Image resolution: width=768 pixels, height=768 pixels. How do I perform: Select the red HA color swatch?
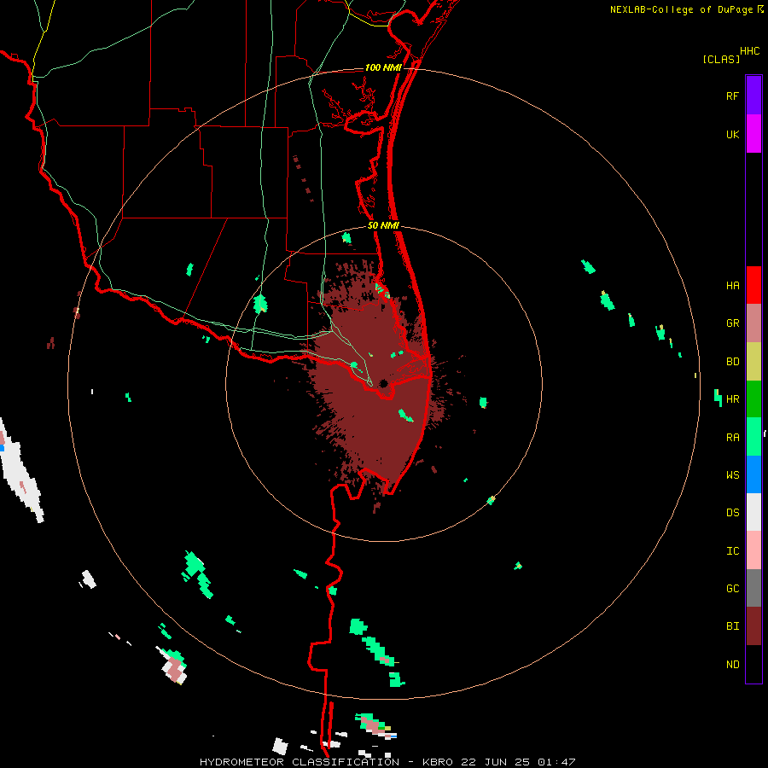coord(753,285)
